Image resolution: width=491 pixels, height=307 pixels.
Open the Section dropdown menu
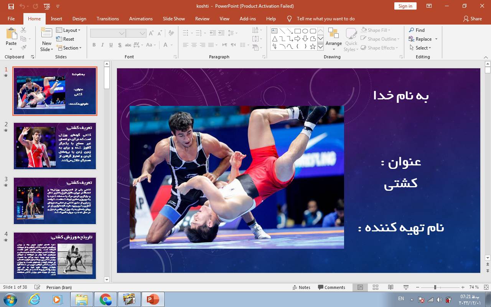69,48
